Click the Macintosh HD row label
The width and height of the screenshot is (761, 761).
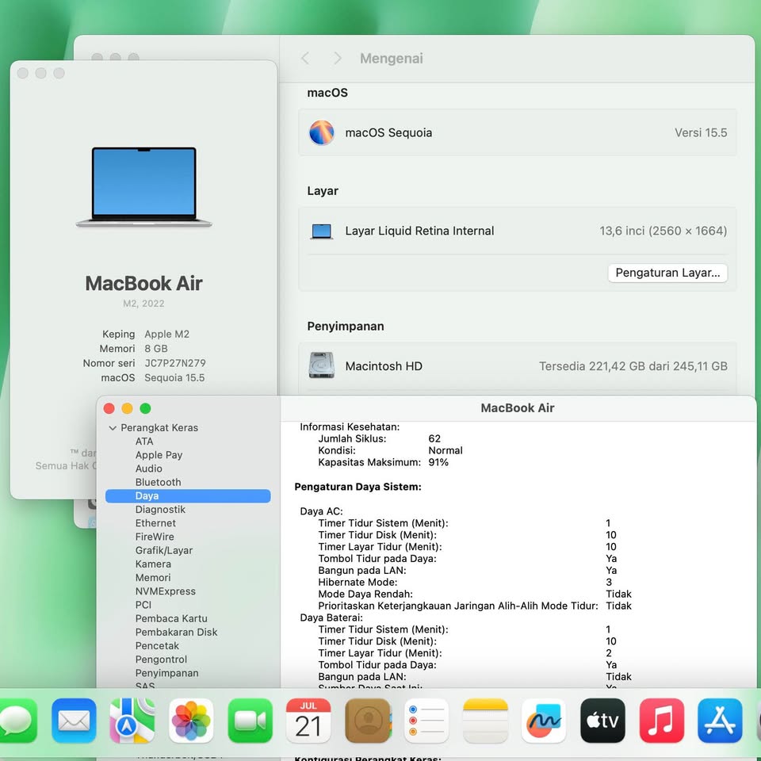pos(384,366)
